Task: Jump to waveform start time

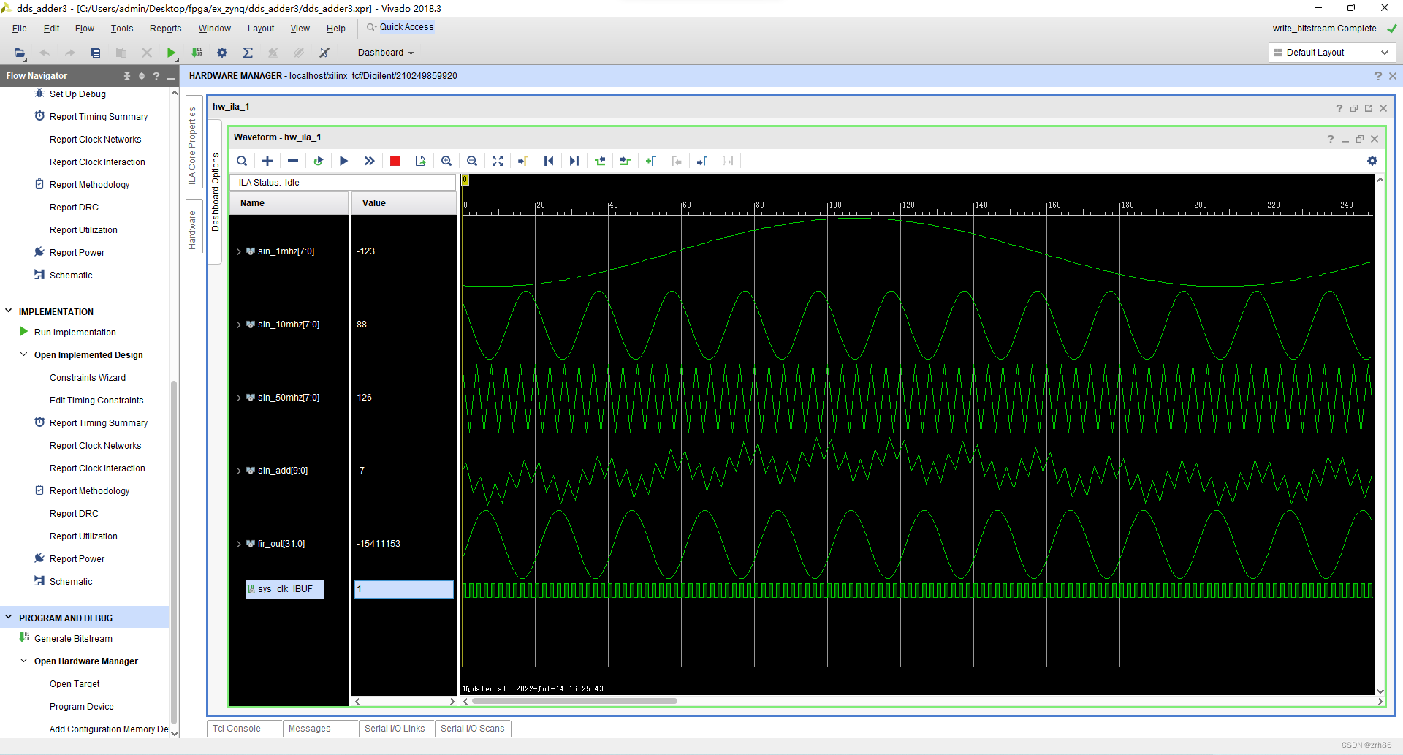Action: point(549,161)
